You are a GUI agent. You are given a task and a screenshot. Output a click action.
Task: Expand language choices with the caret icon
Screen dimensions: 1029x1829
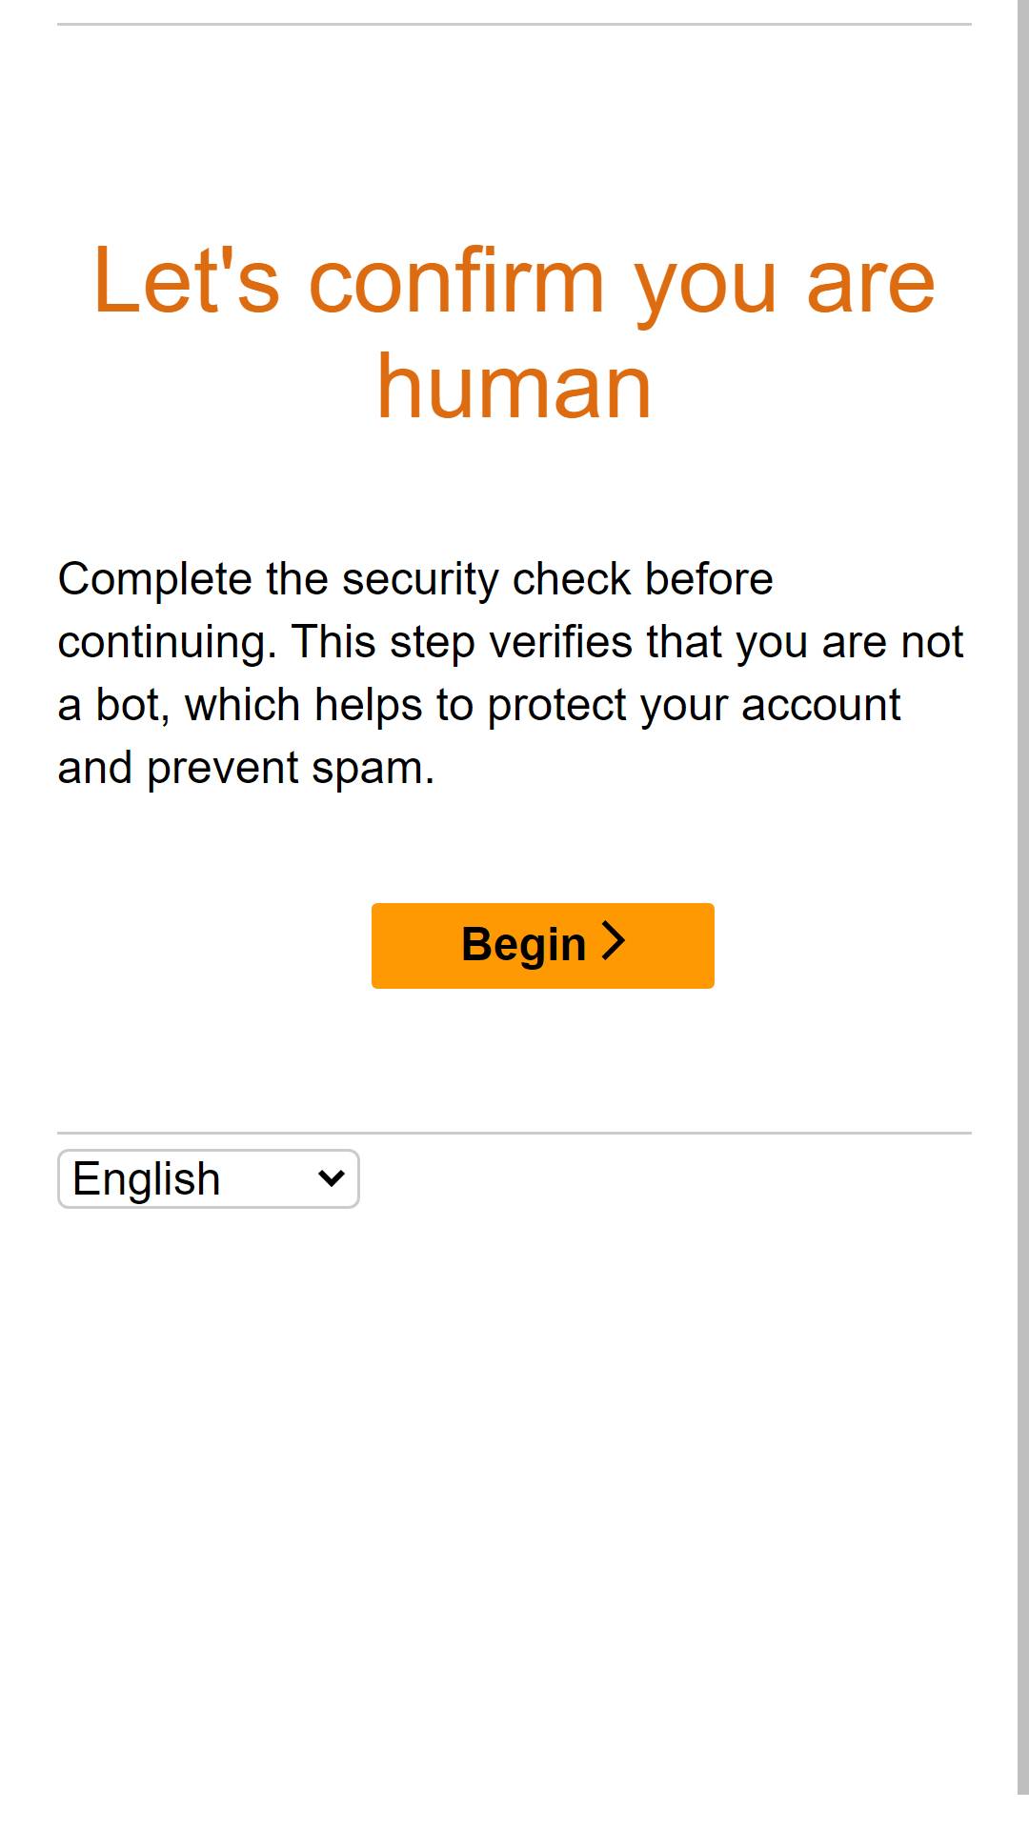(x=332, y=1178)
